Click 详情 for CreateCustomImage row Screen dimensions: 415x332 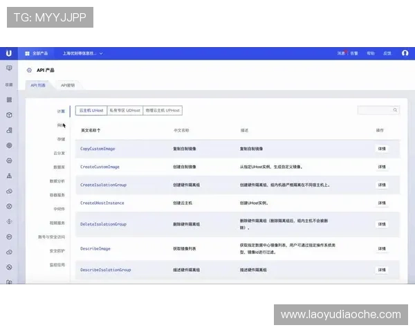pos(382,167)
